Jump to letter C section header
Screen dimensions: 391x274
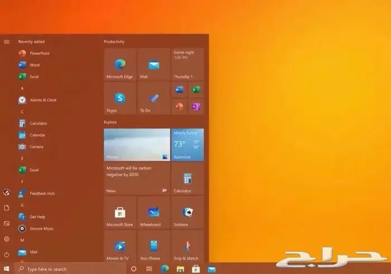(x=22, y=111)
